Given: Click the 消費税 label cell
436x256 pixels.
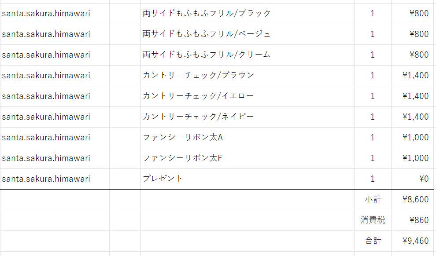Looking at the screenshot, I should (x=373, y=220).
